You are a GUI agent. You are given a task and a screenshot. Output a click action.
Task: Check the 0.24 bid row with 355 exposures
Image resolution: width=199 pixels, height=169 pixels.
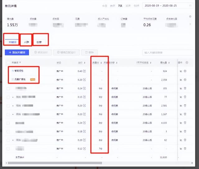(8, 89)
